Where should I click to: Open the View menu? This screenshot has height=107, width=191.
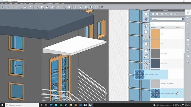point(11,3)
